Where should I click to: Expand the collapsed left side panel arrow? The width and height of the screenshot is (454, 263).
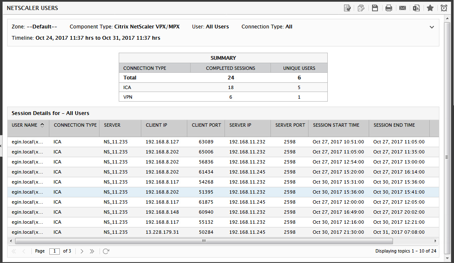1,146
